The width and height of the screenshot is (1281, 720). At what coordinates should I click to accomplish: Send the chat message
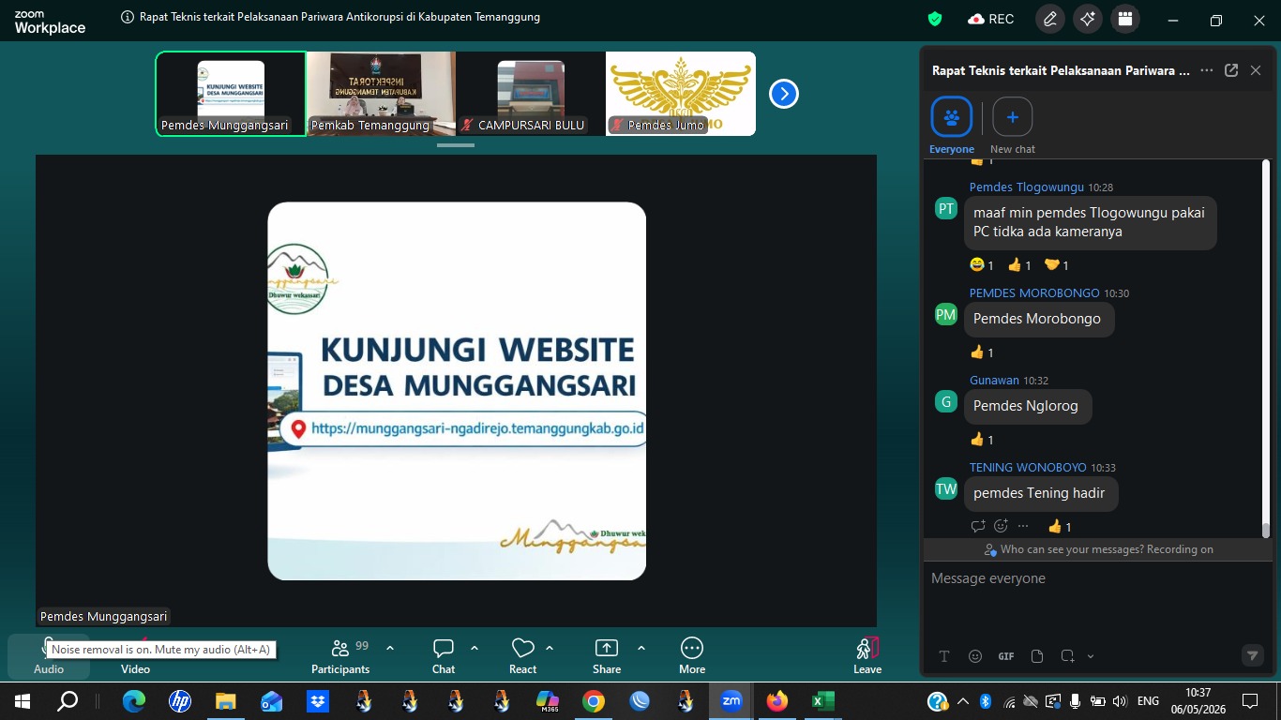(1252, 655)
